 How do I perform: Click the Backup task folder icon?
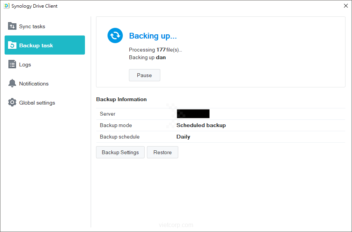tap(12, 45)
